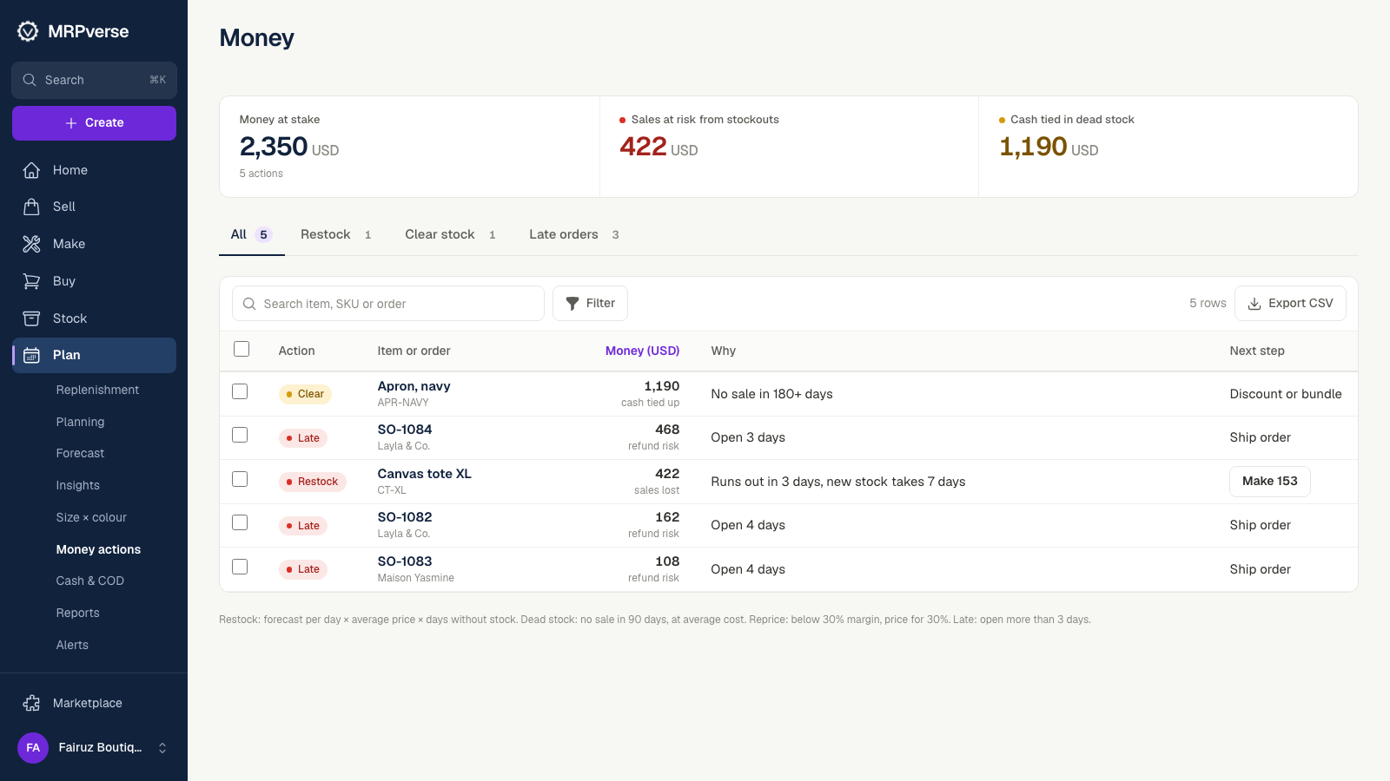1390x781 pixels.
Task: Open Make via its tools icon
Action: (x=31, y=244)
